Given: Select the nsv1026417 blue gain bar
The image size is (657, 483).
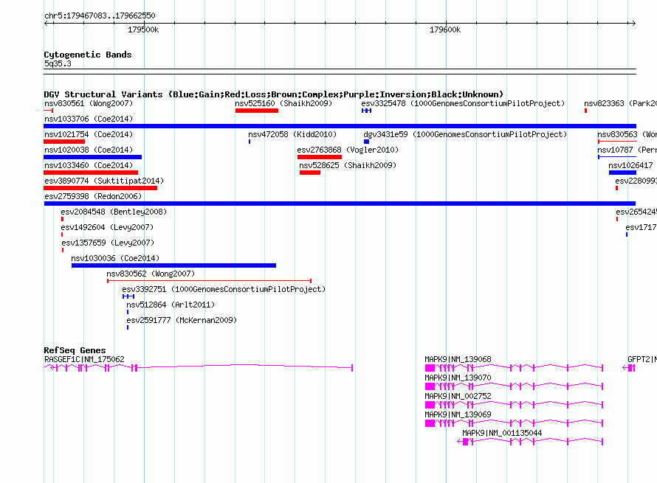Looking at the screenshot, I should [622, 173].
